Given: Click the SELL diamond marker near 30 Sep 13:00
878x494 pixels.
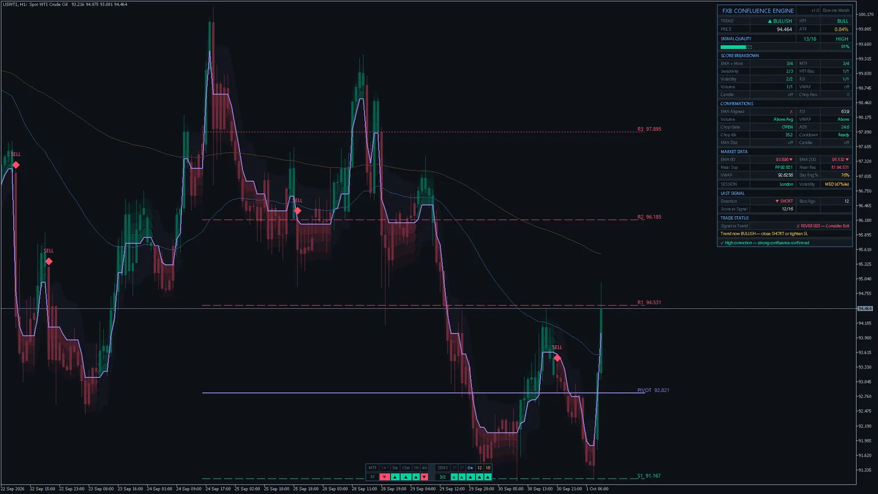Looking at the screenshot, I should coord(557,358).
